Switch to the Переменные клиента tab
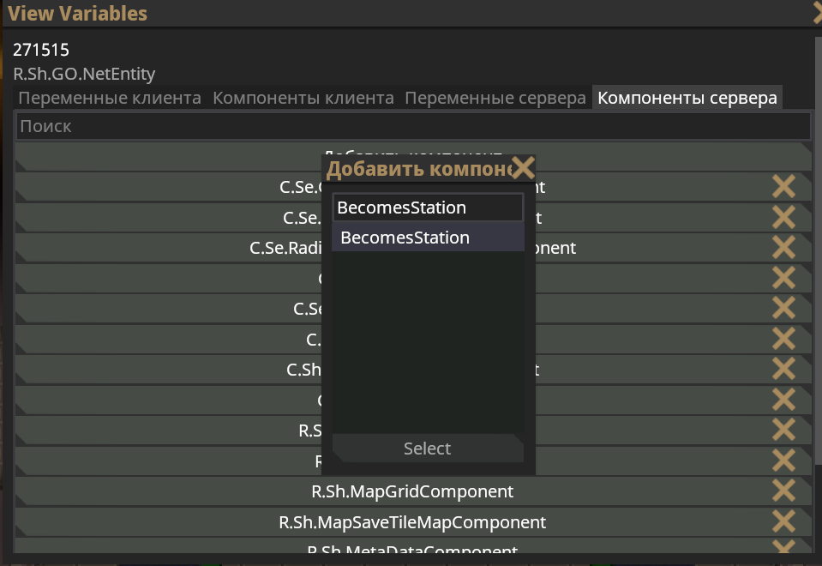Screen dimensions: 822x566 (x=110, y=98)
